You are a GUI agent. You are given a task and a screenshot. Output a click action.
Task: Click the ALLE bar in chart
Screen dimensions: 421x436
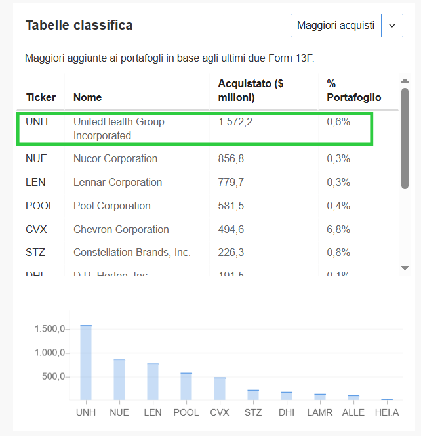[x=353, y=397]
